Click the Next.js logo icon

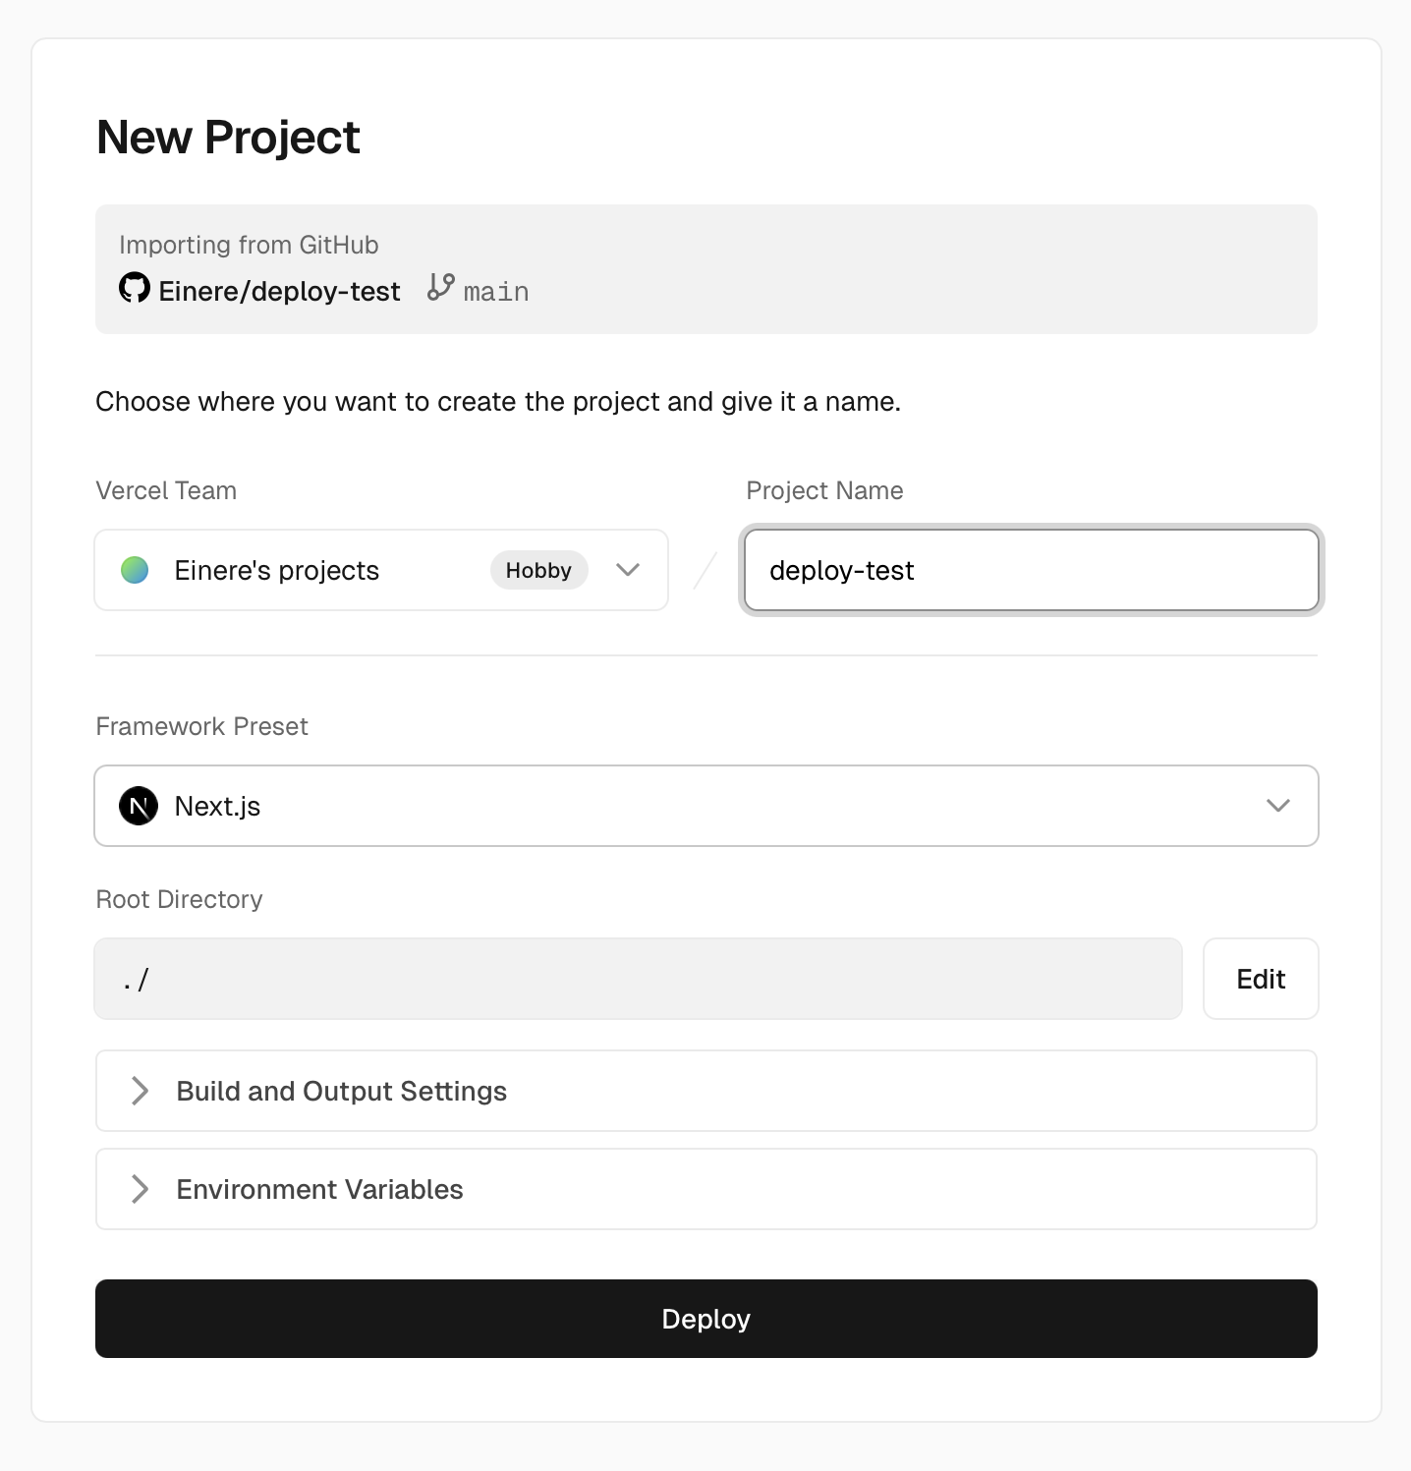coord(139,806)
